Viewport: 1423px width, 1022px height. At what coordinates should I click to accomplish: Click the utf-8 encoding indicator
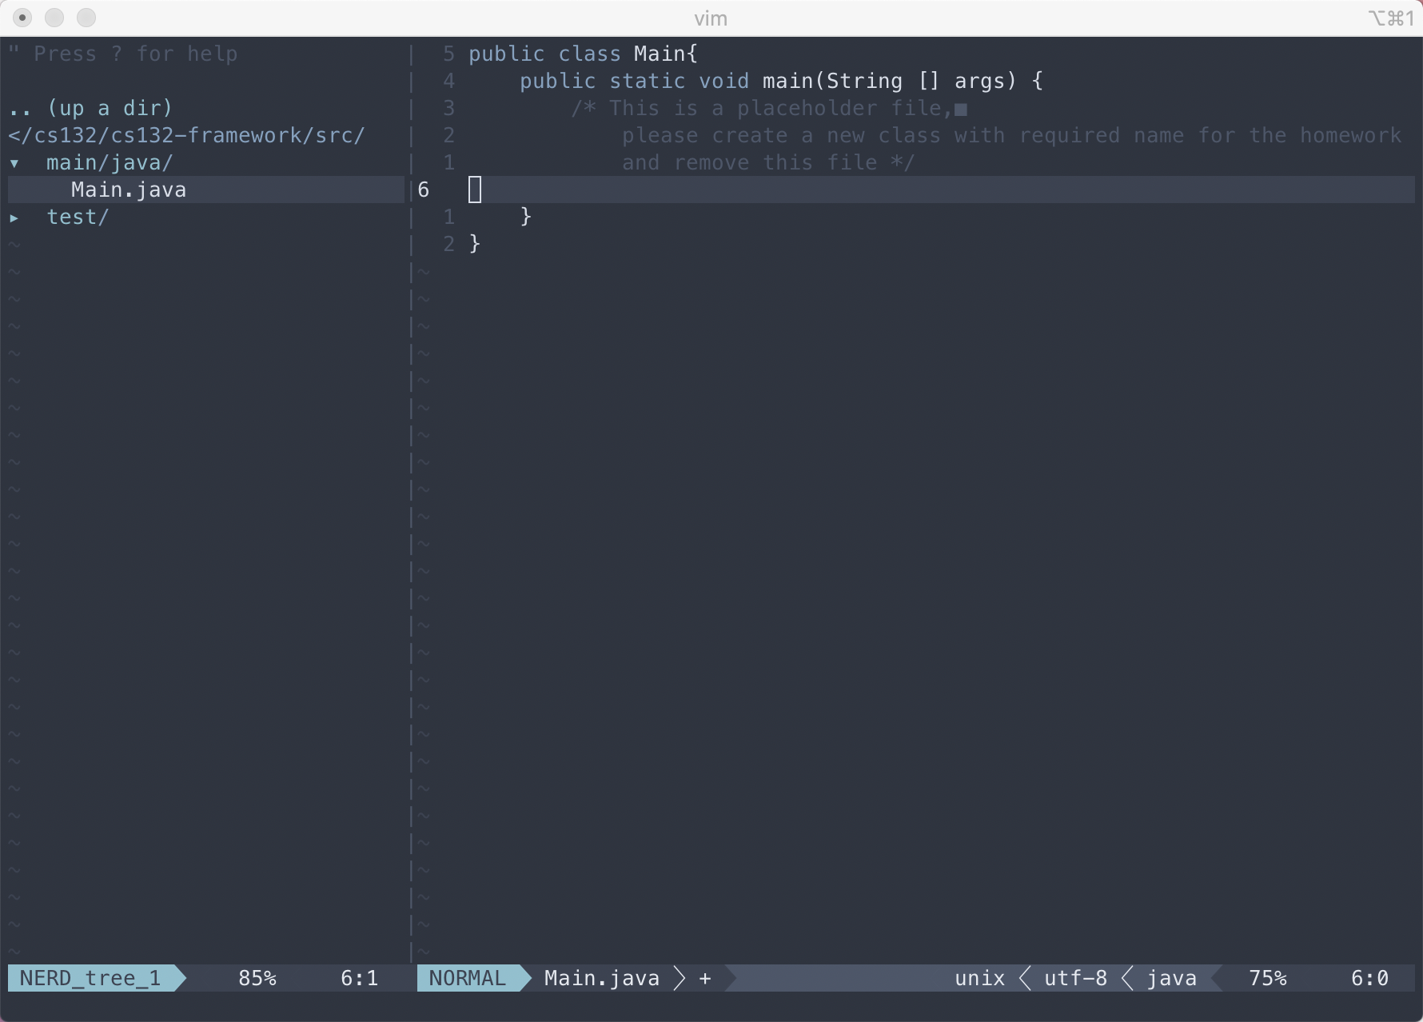click(x=1076, y=978)
